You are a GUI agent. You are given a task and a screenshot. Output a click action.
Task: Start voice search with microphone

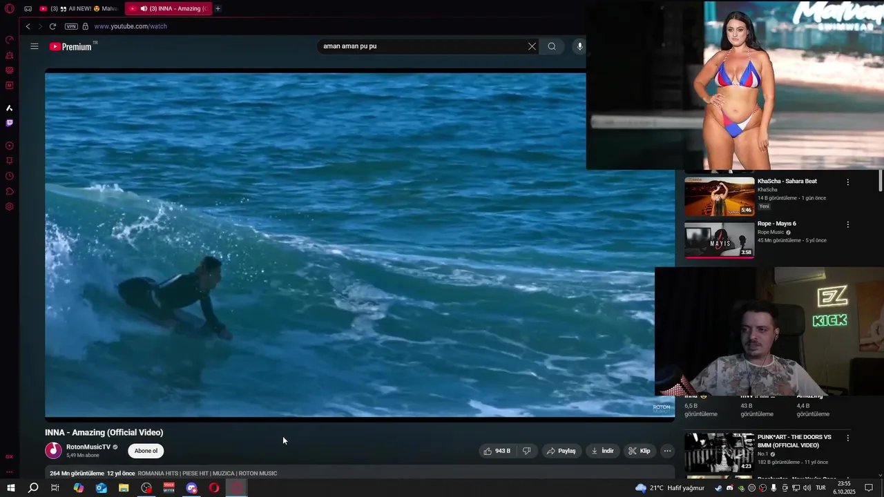(579, 46)
